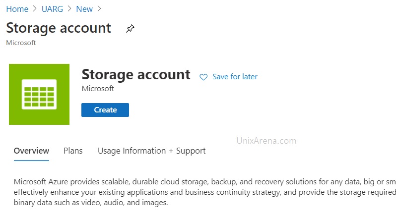This screenshot has width=396, height=219.
Task: Click Microsoft text above the Create button
Action: (x=98, y=89)
